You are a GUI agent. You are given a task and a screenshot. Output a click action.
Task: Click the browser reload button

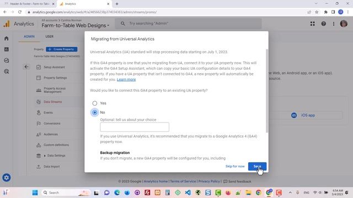point(20,12)
